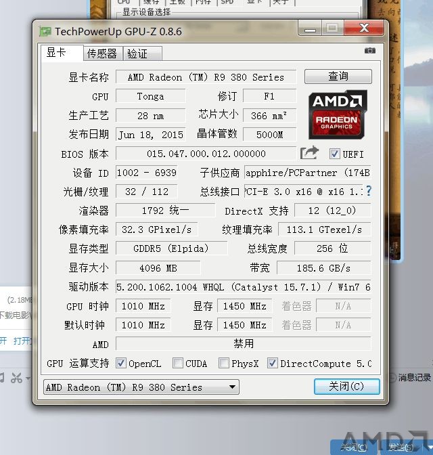433x455 pixels.
Task: Click the subvendor Sapphire/PCPartner field
Action: click(308, 173)
